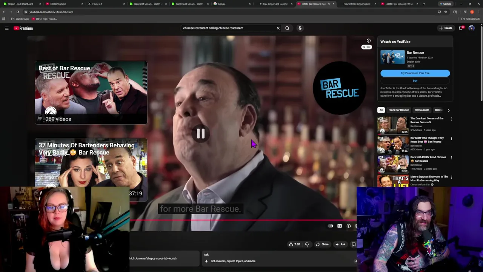
Task: Bookmark this page with the star
Action: point(446,12)
